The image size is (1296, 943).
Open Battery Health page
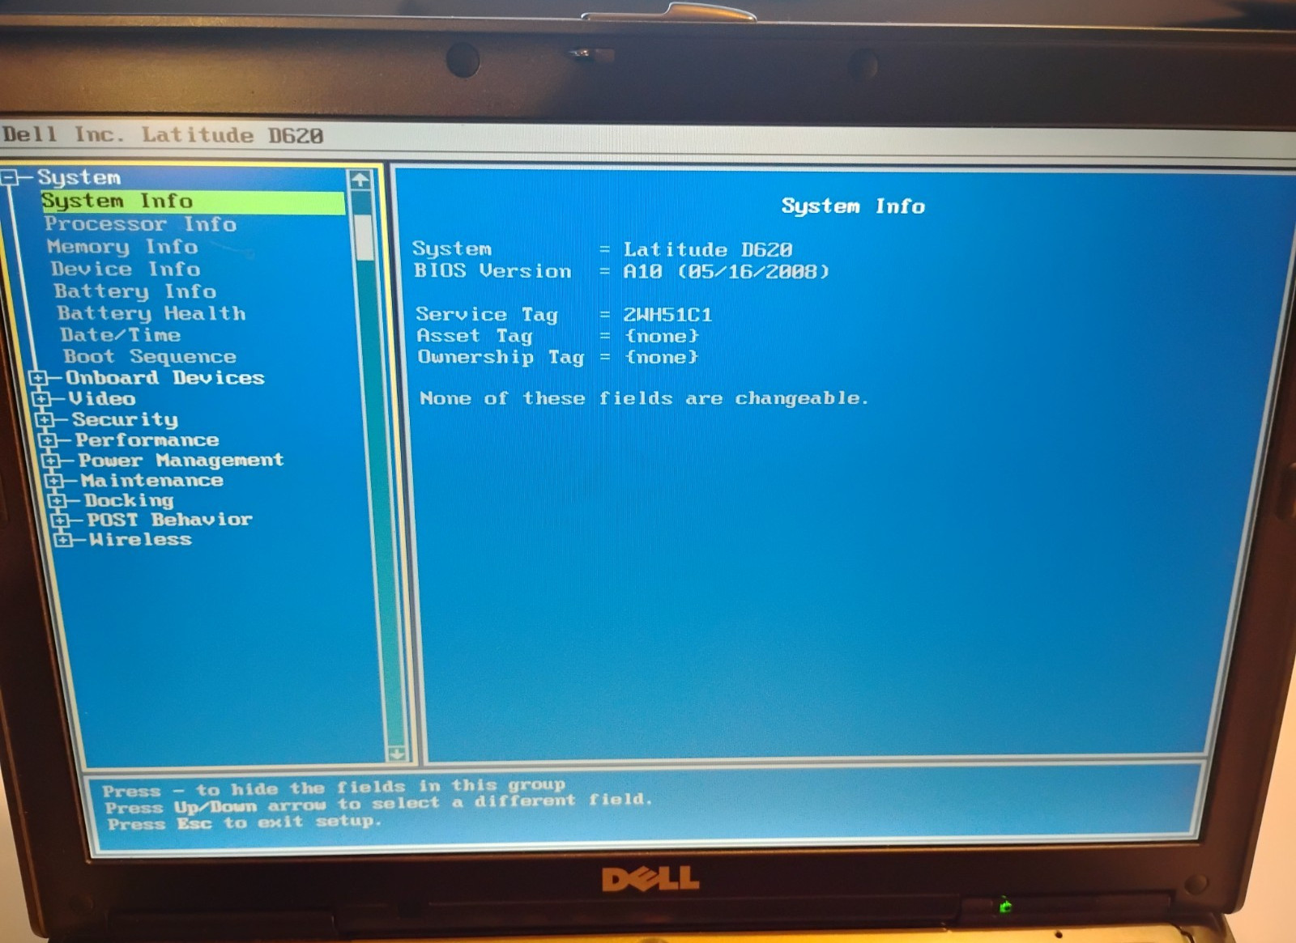(x=151, y=313)
